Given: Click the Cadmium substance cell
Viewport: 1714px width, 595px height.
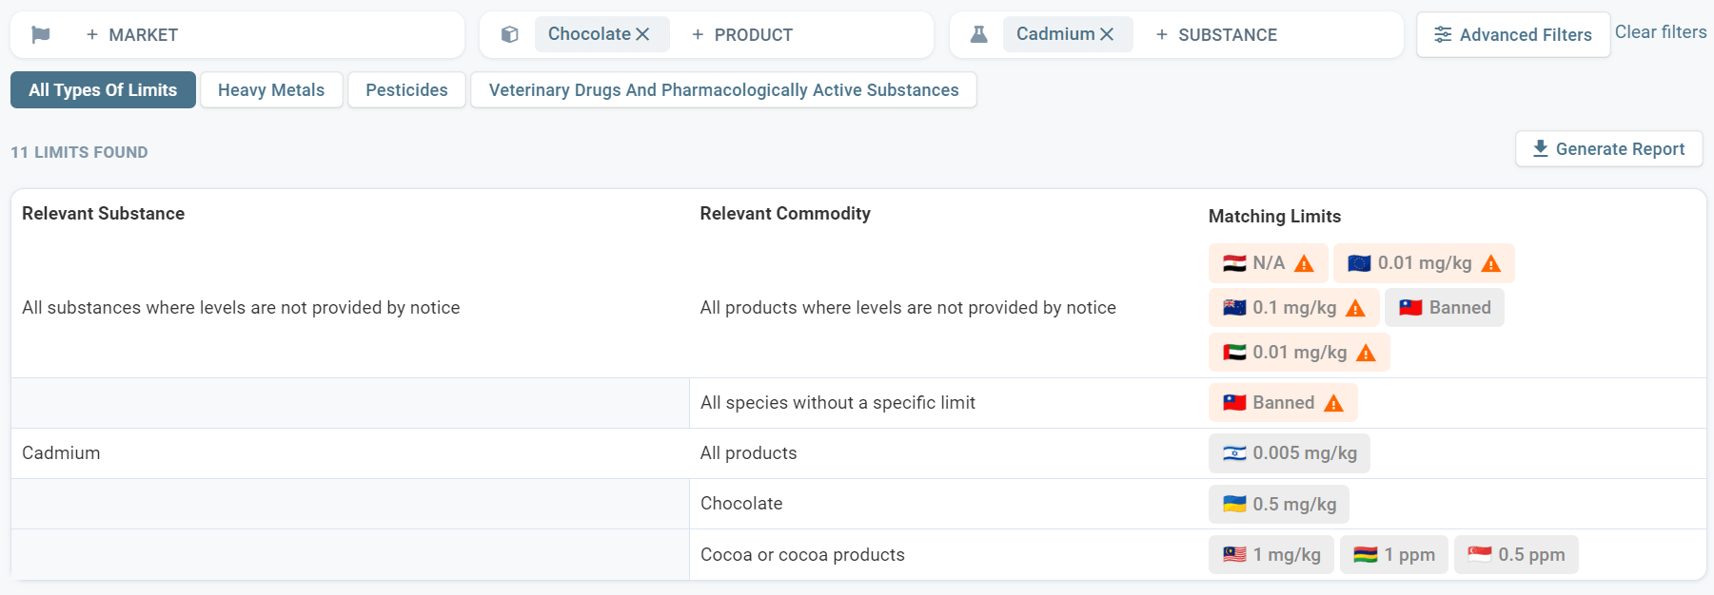Looking at the screenshot, I should 61,453.
